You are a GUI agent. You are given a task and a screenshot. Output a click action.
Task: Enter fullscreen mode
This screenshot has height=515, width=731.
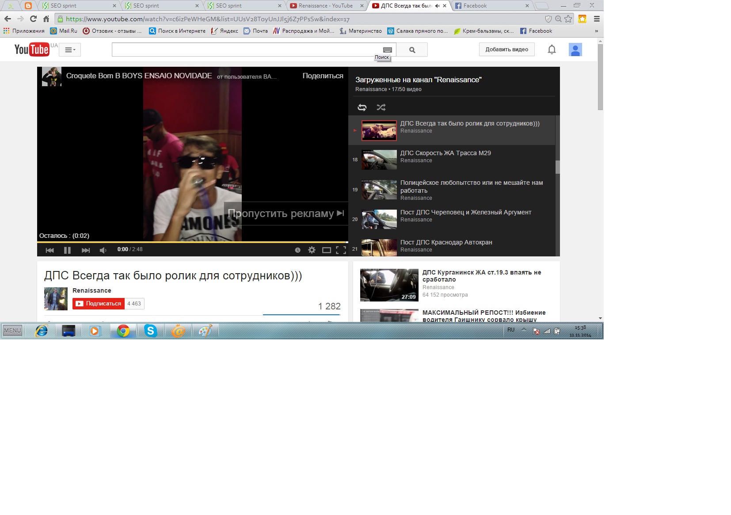[341, 250]
